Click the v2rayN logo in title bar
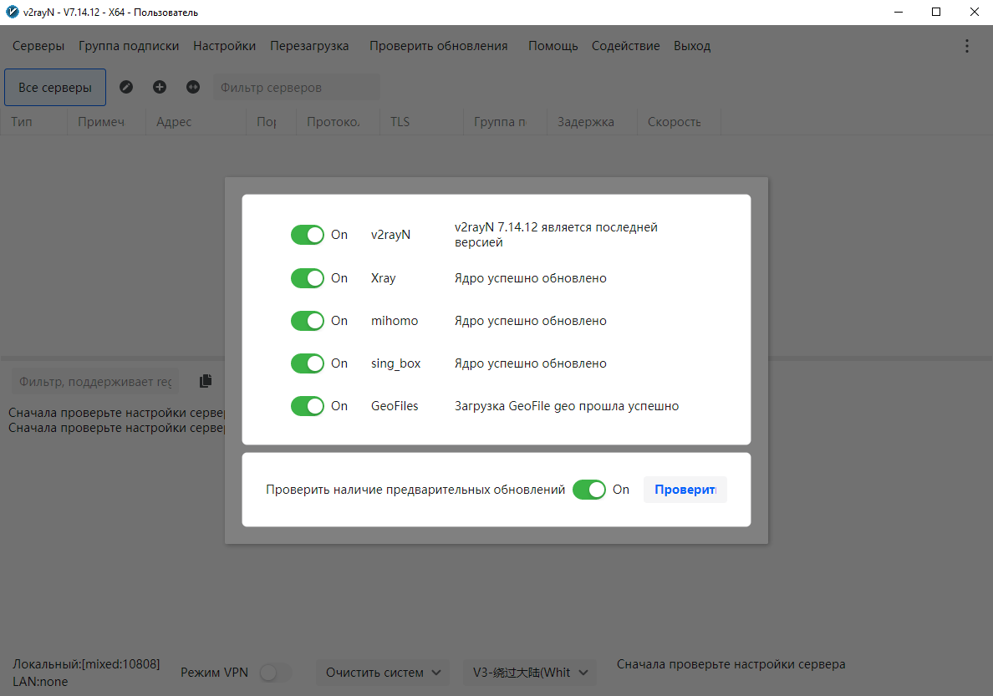Viewport: 993px width, 696px height. coord(13,13)
